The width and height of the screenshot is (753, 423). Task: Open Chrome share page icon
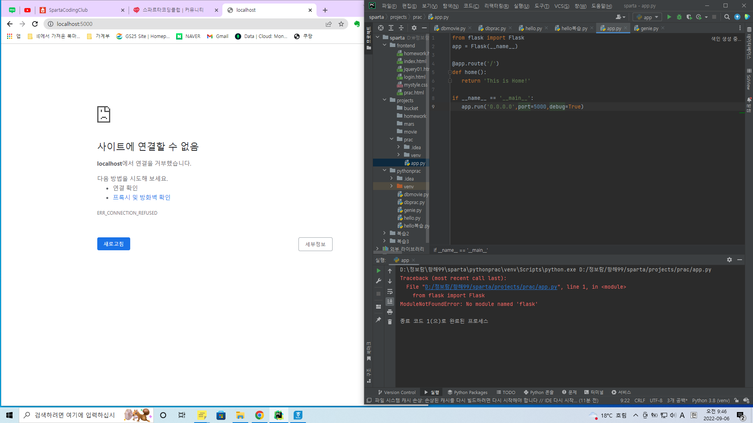[x=329, y=24]
